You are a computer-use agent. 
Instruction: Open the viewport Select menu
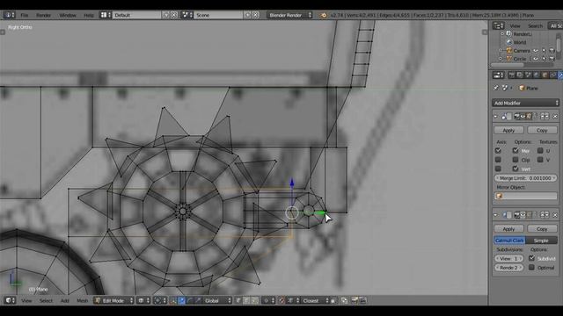(x=46, y=300)
